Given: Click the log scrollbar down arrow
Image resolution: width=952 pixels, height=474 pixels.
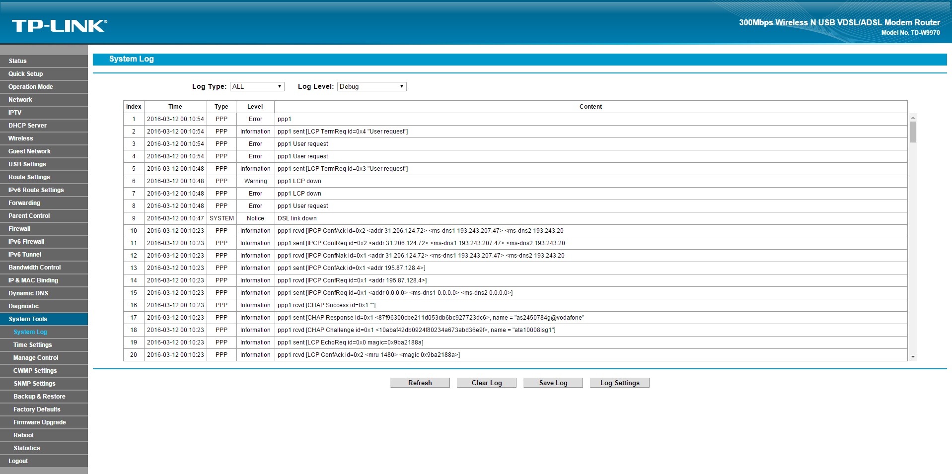Looking at the screenshot, I should (x=913, y=357).
